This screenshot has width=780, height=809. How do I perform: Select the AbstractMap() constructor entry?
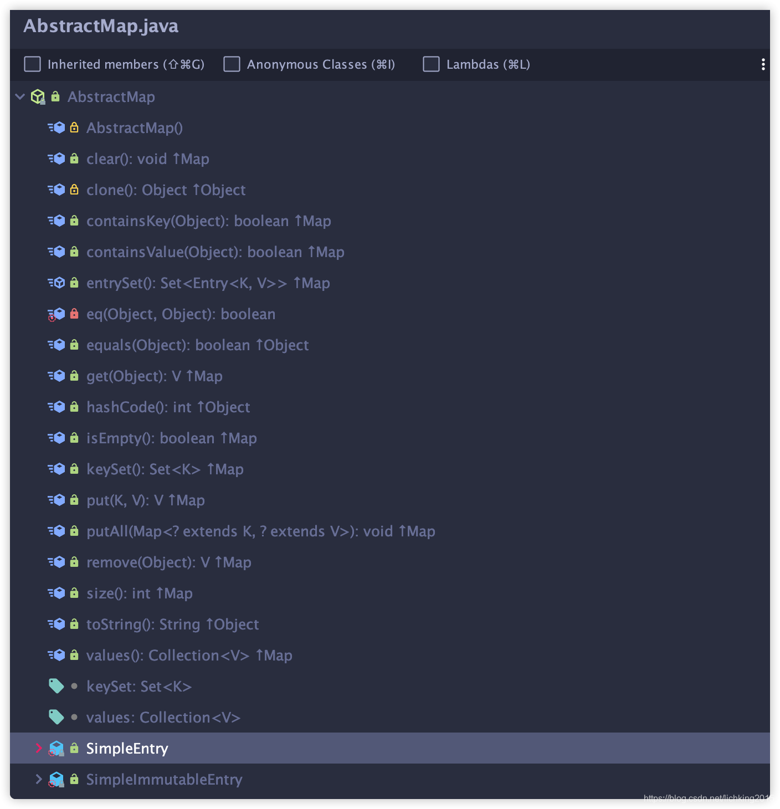[x=135, y=128]
